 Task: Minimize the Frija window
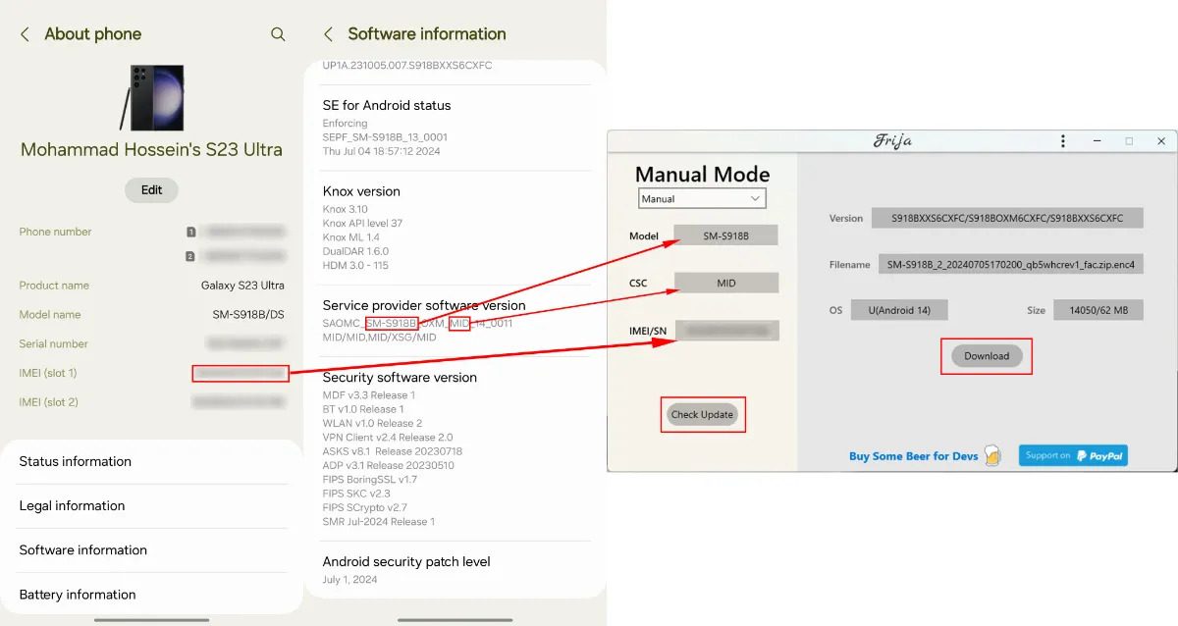point(1097,141)
